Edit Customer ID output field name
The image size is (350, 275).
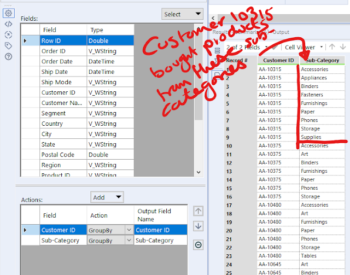tap(160, 230)
